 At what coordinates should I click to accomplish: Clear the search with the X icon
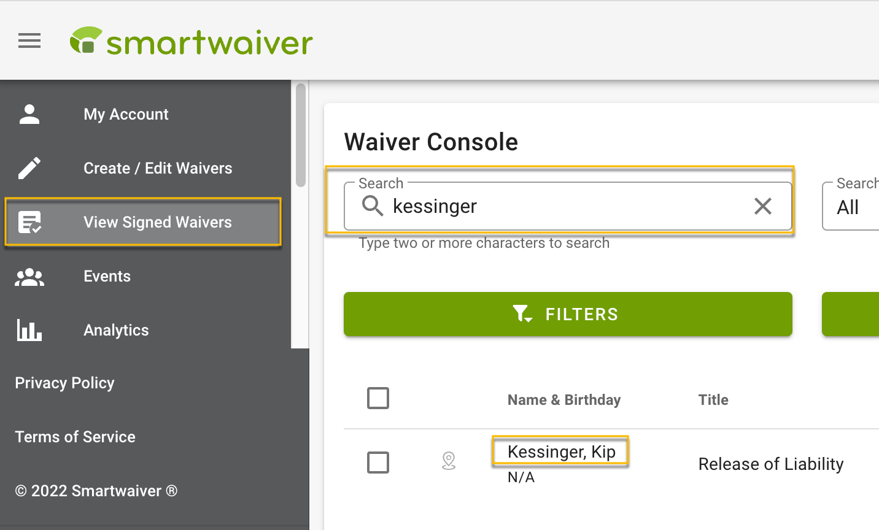(x=763, y=206)
